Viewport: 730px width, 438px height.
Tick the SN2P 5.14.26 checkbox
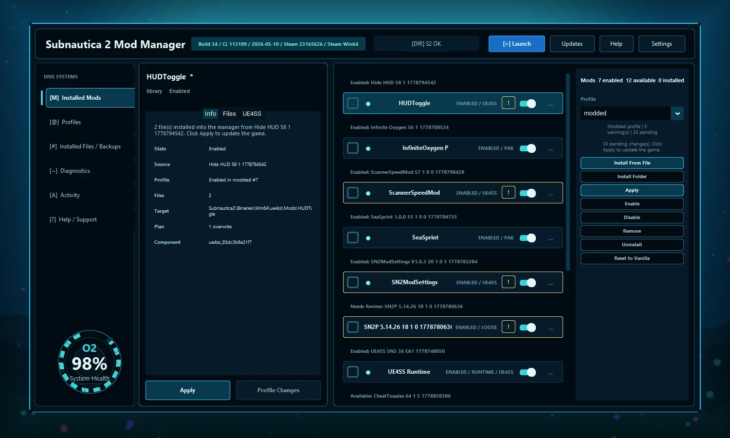(x=353, y=327)
